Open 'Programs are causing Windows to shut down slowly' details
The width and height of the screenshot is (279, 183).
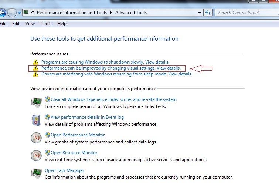click(105, 62)
